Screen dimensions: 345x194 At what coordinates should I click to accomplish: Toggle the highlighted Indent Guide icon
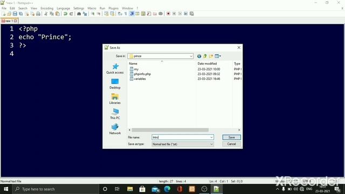132,13
